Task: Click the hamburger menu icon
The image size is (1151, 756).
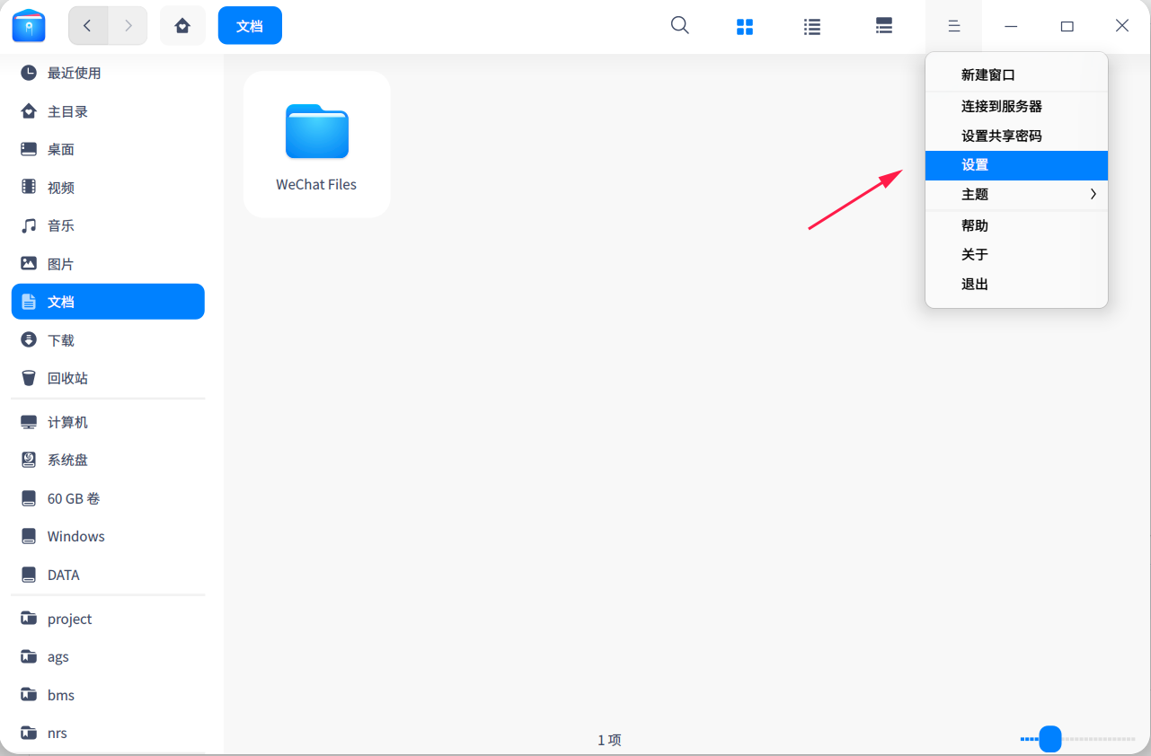Action: (x=954, y=26)
